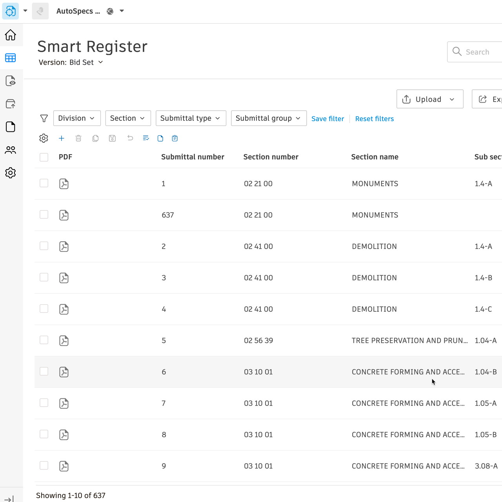Expand the sidebar with the arrow icon
Image resolution: width=502 pixels, height=502 pixels.
pyautogui.click(x=9, y=499)
